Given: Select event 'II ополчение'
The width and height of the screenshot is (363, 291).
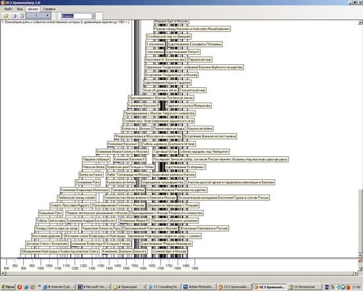Looking at the screenshot, I should pos(155,44).
